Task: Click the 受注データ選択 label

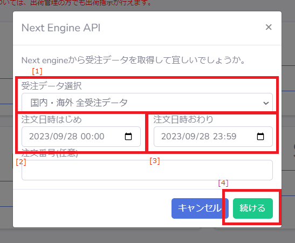Action: 52,86
